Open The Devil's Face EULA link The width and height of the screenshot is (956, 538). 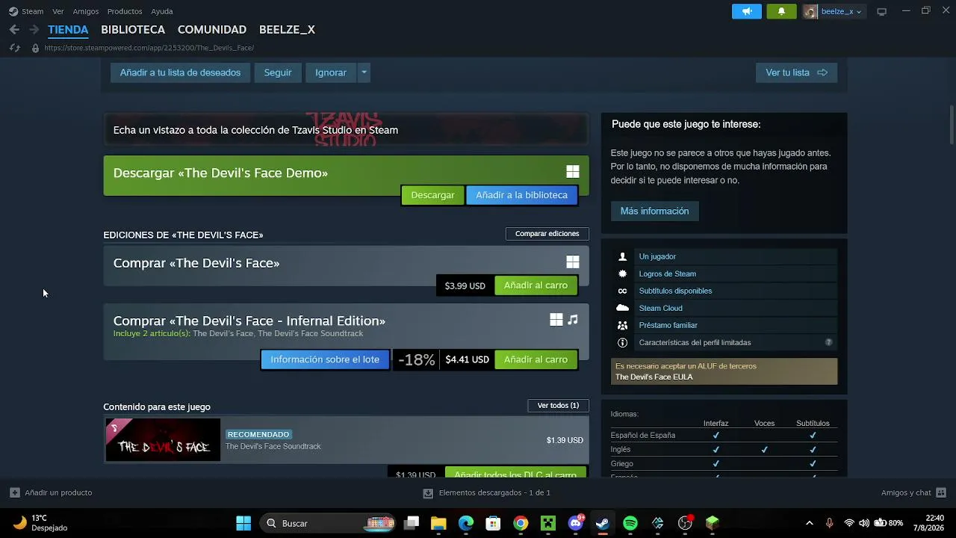tap(654, 377)
